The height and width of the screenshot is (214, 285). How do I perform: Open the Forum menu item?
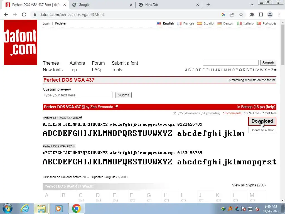[98, 63]
